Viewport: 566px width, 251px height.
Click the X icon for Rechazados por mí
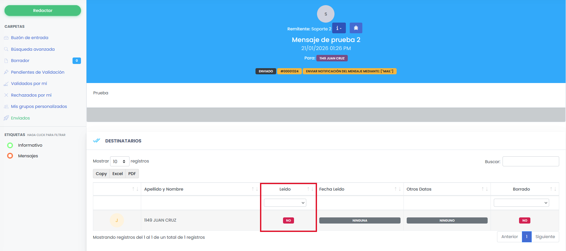[6, 95]
